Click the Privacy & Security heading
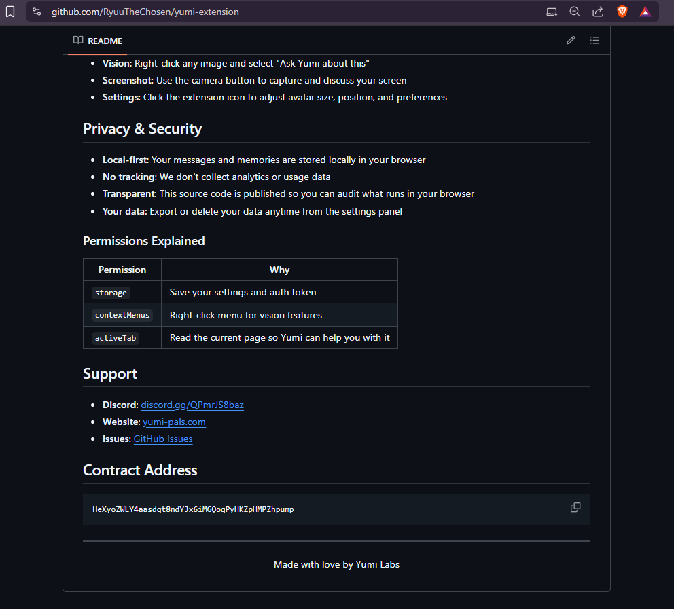This screenshot has height=609, width=674. pyautogui.click(x=142, y=129)
